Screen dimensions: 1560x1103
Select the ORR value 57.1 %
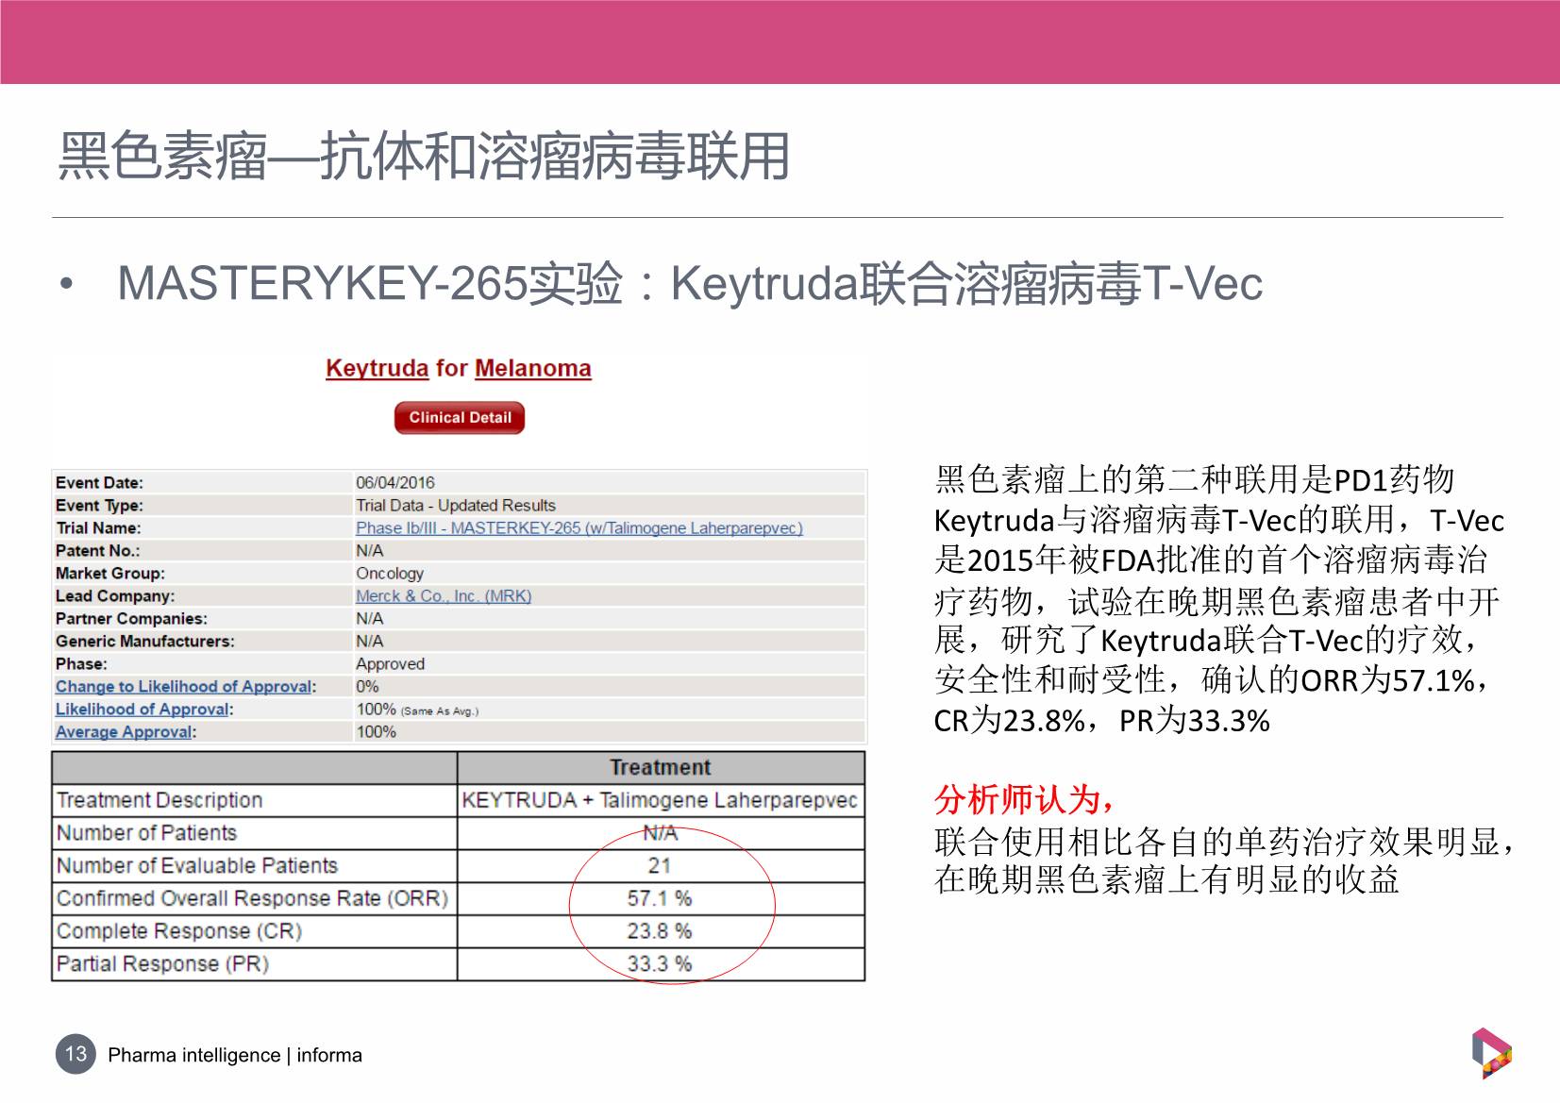660,898
